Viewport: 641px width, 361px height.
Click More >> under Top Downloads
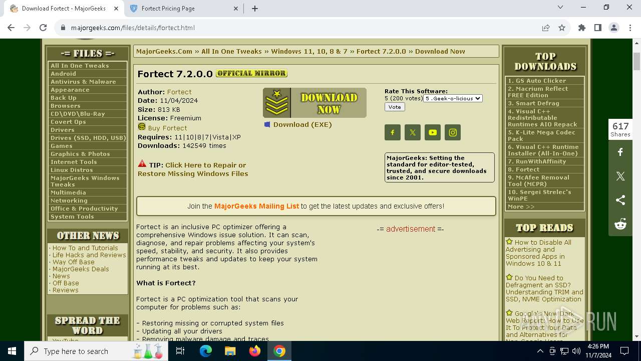click(x=521, y=207)
